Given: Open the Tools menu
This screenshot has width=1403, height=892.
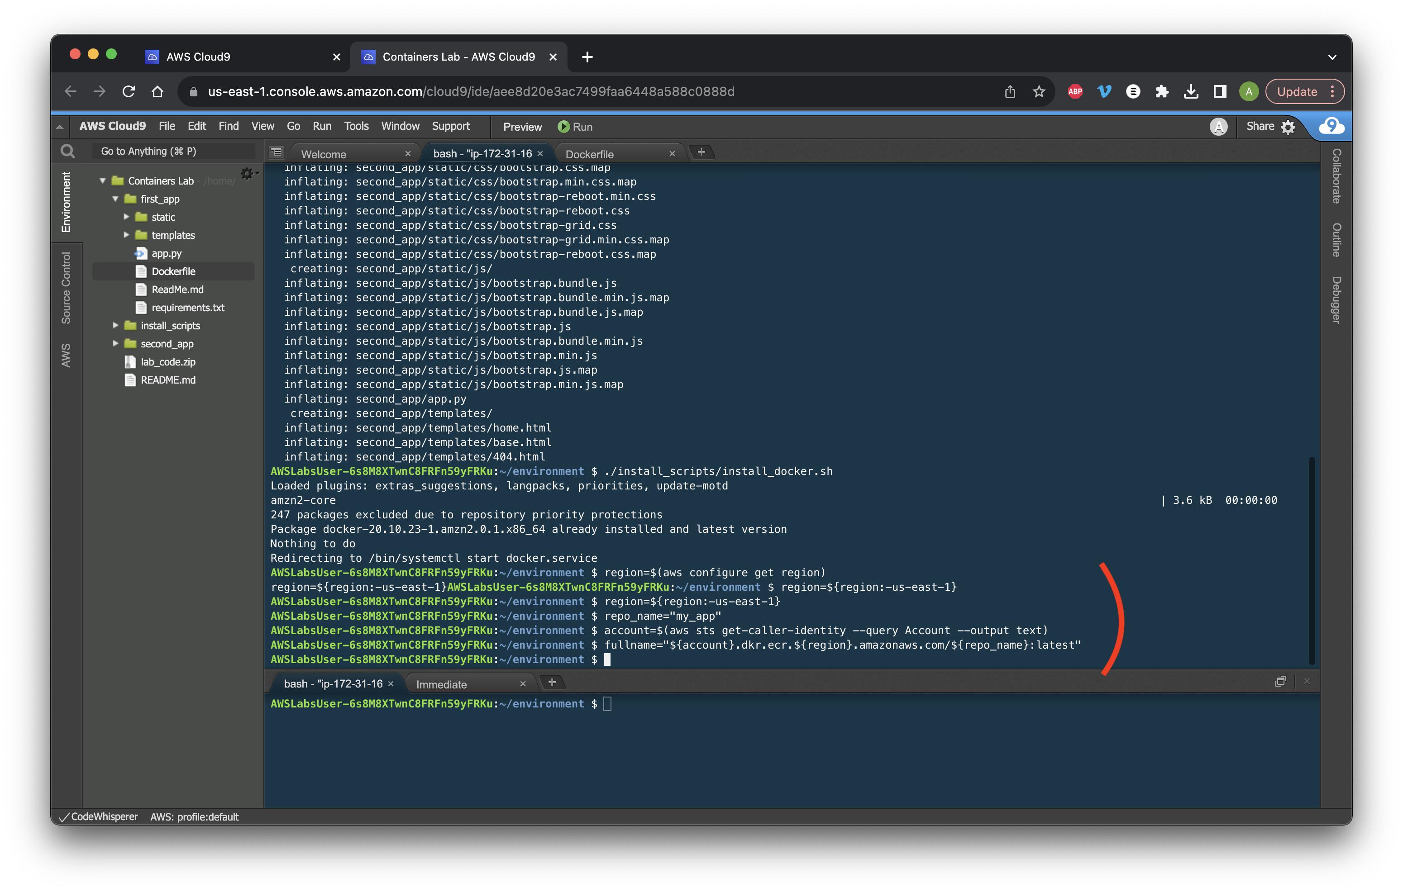Looking at the screenshot, I should point(356,126).
